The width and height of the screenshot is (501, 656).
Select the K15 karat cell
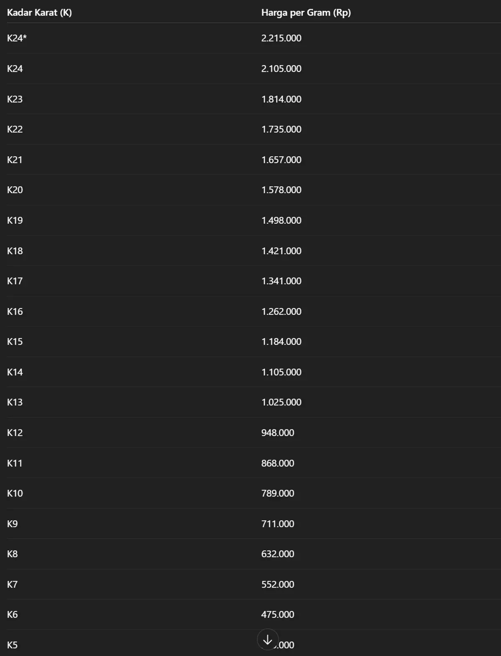pos(15,341)
